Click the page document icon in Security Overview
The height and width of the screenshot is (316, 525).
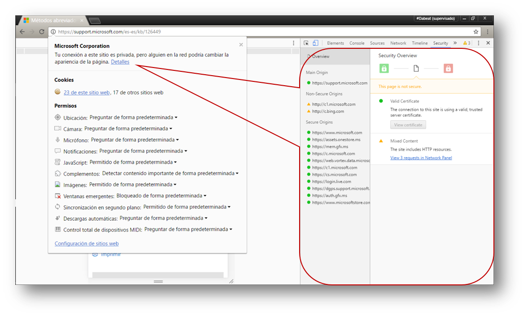point(416,68)
